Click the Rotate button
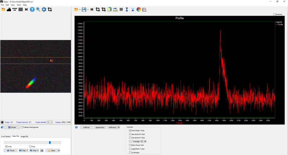This screenshot has width=288, height=155. [x=12, y=127]
